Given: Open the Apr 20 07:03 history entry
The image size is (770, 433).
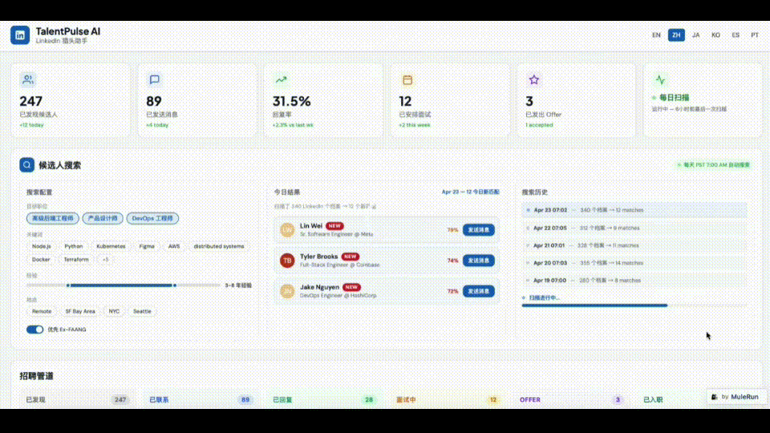Looking at the screenshot, I should coord(634,263).
